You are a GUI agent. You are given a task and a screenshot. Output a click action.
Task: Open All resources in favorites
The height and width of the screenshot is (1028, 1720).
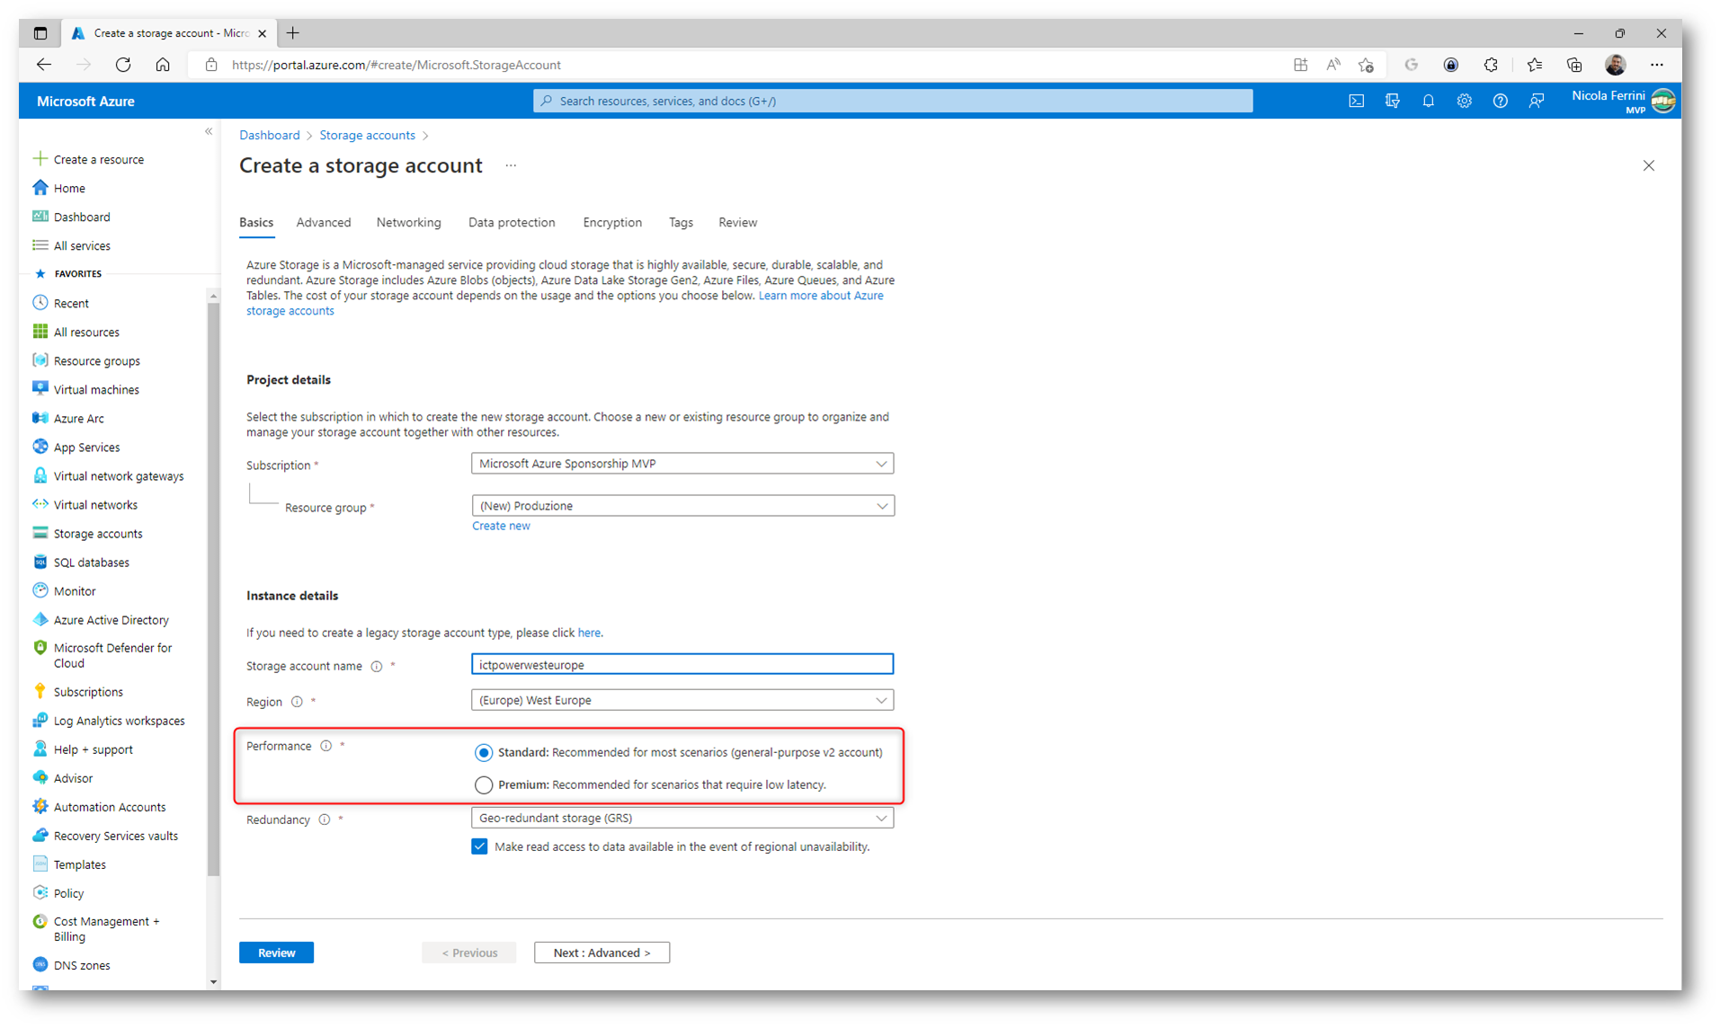coord(86,332)
